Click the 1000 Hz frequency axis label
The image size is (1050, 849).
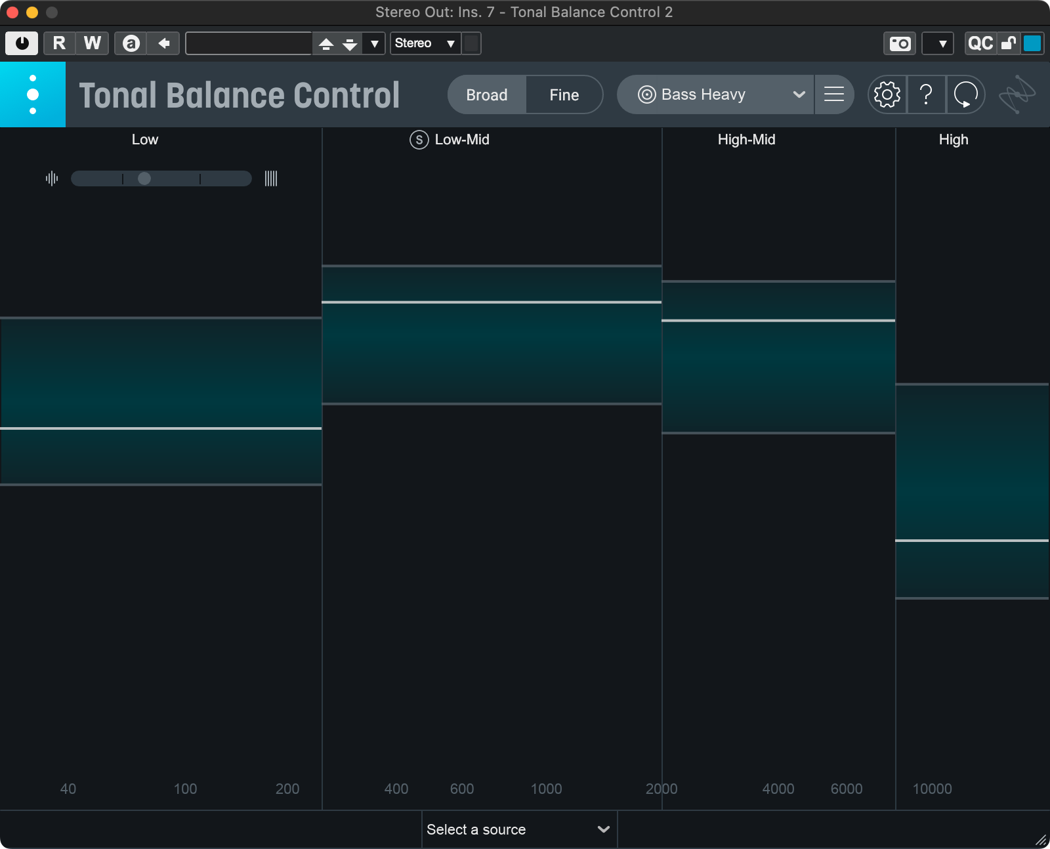click(546, 789)
